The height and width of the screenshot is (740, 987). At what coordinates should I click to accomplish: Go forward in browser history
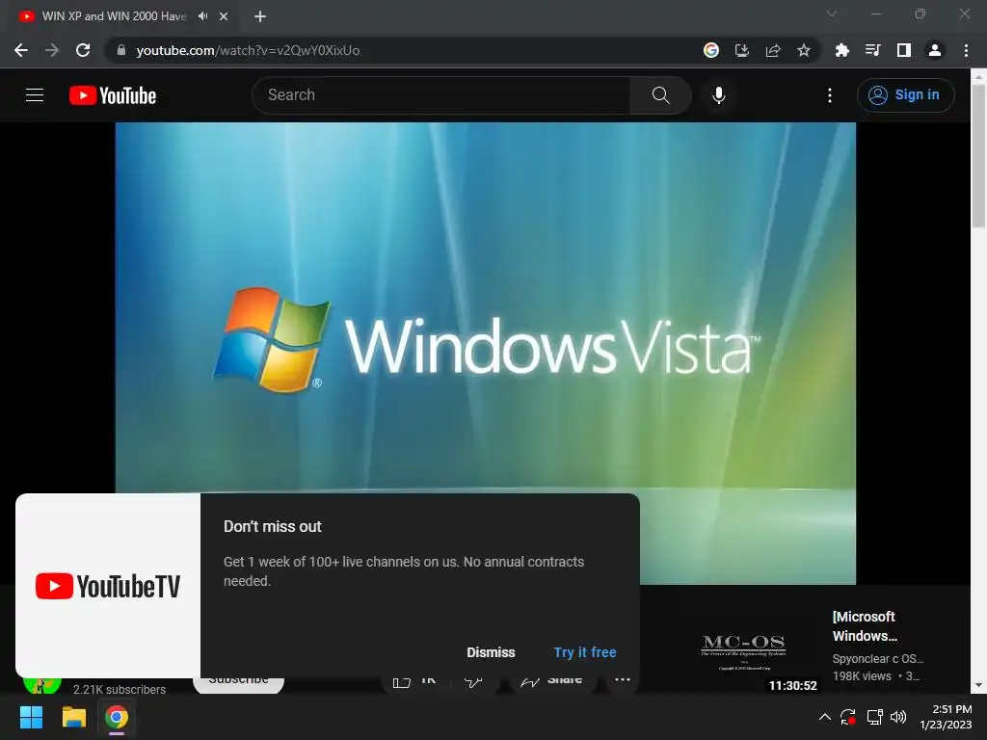(x=52, y=50)
